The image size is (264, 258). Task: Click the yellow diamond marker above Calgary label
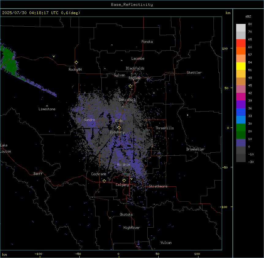(x=124, y=180)
